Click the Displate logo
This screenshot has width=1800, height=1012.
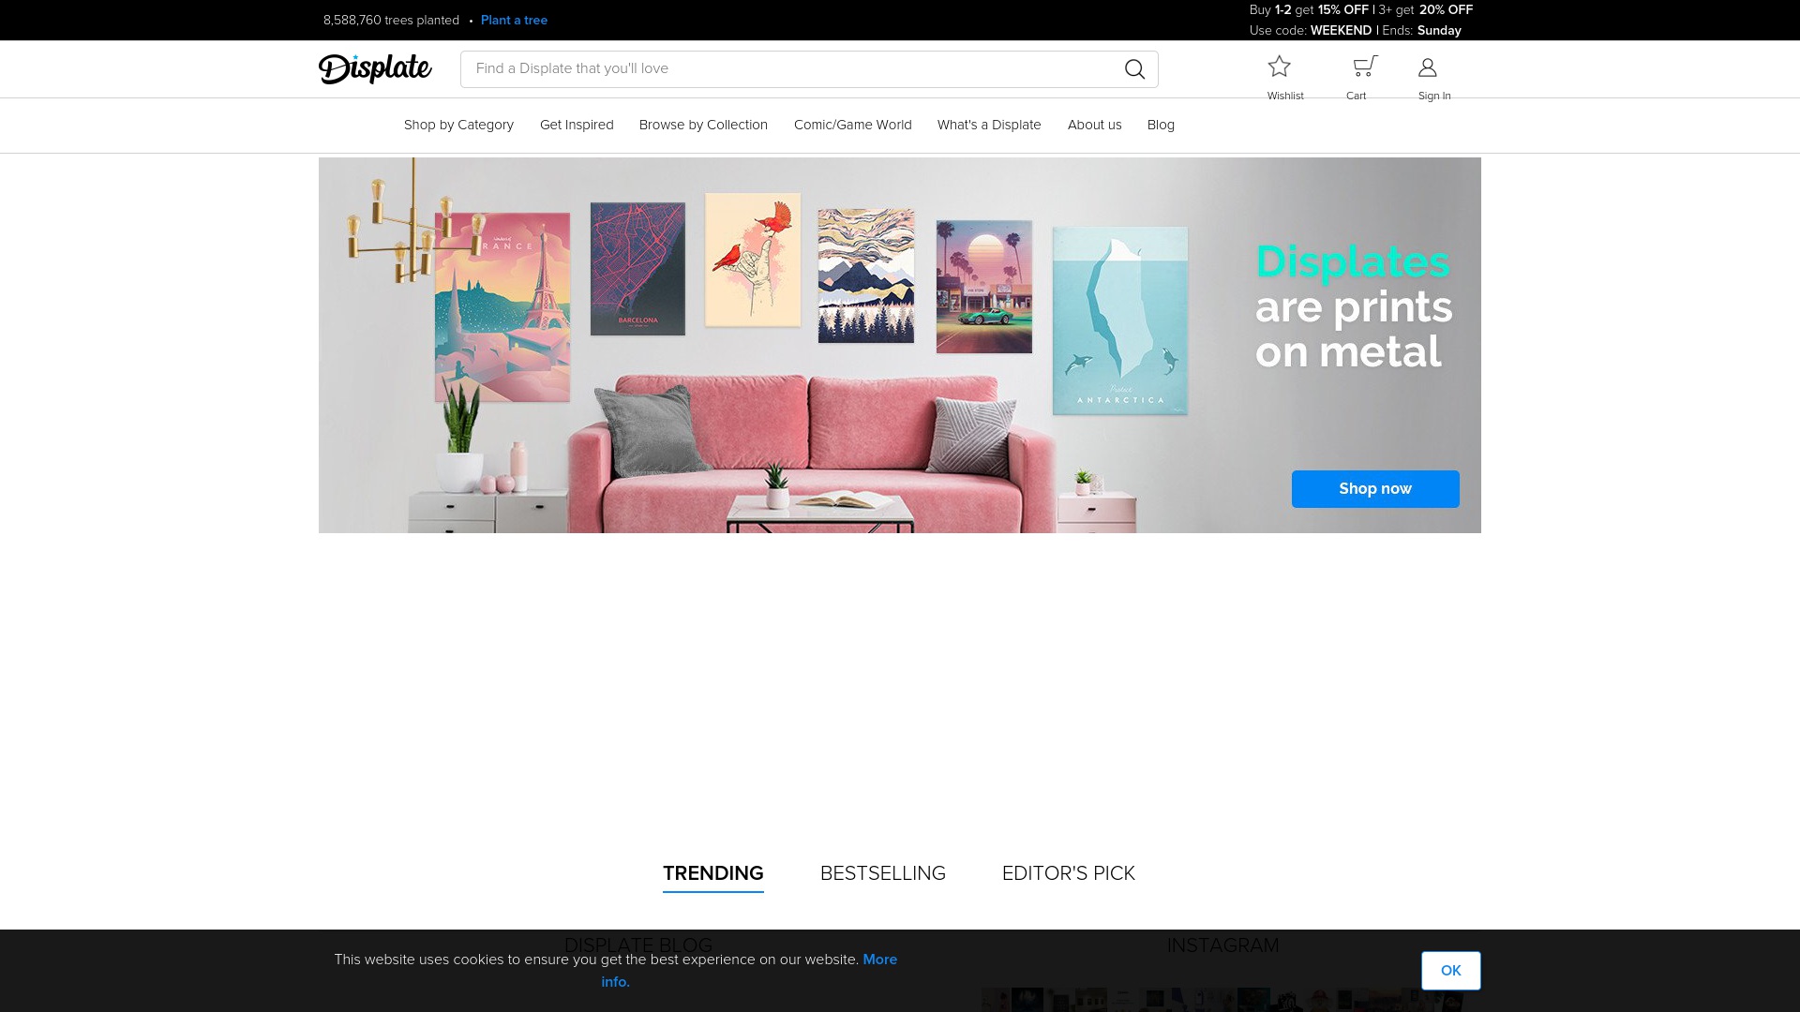(375, 68)
